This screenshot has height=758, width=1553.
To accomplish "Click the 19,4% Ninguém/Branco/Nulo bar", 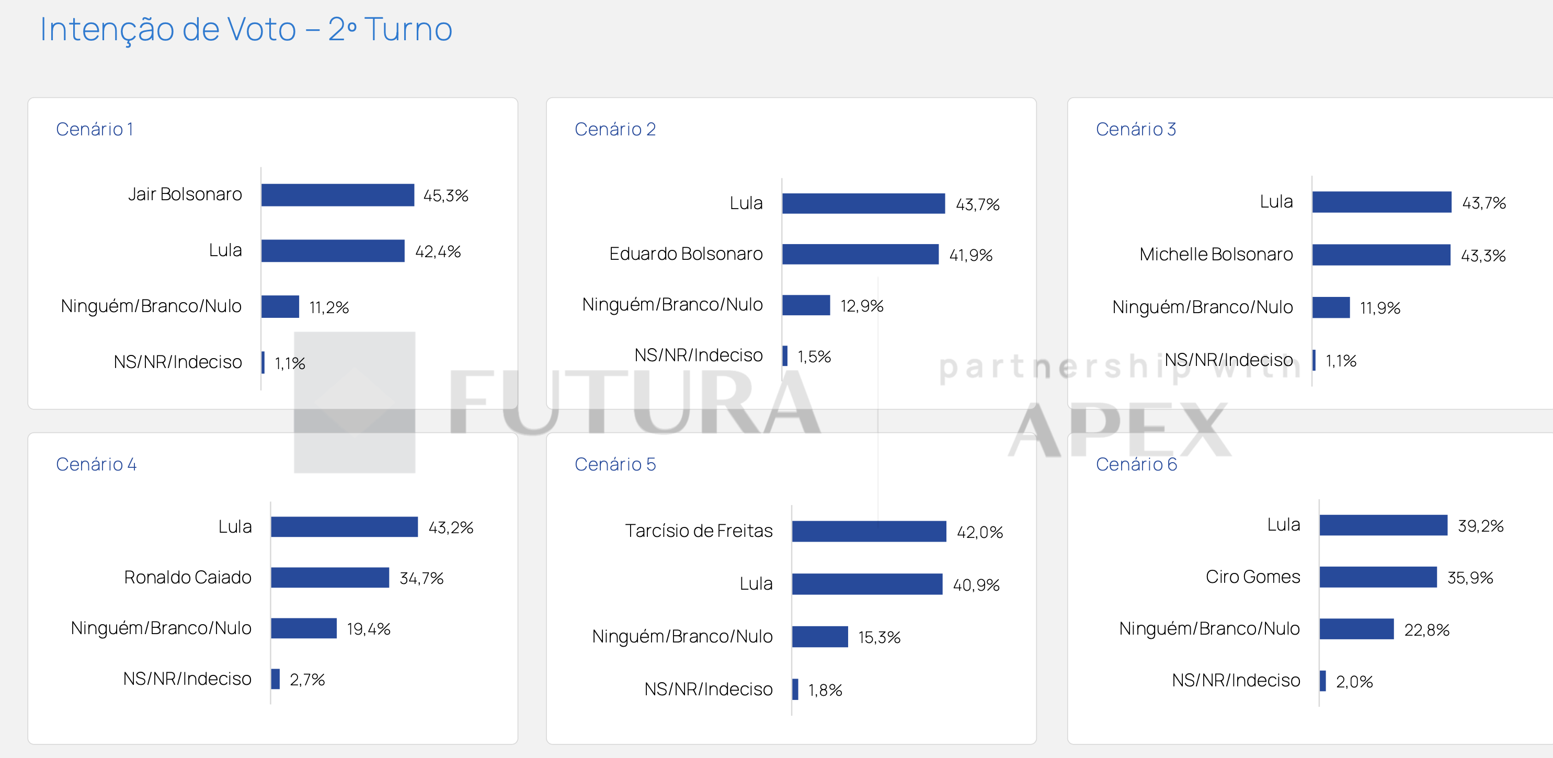I will (304, 628).
